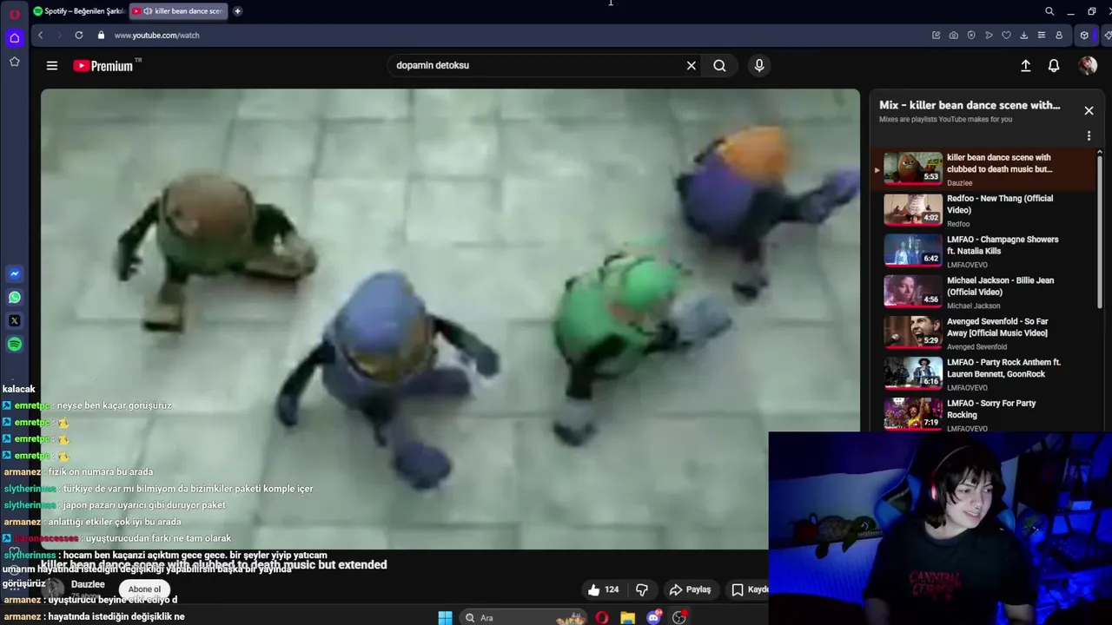Open the Opera tab search magnifier
This screenshot has width=1112, height=625.
pyautogui.click(x=1049, y=11)
